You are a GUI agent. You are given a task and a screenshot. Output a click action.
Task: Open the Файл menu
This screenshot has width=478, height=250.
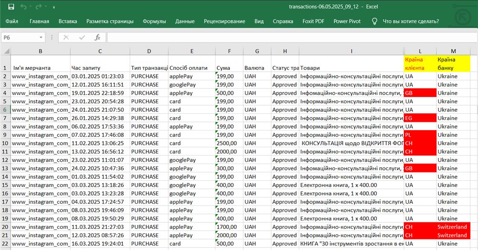tap(11, 22)
